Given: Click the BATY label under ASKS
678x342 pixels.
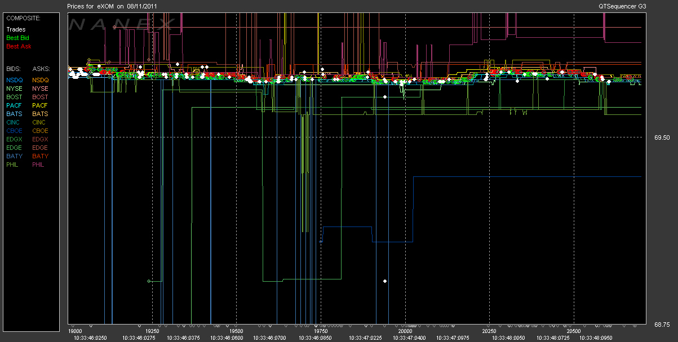Looking at the screenshot, I should coord(40,156).
